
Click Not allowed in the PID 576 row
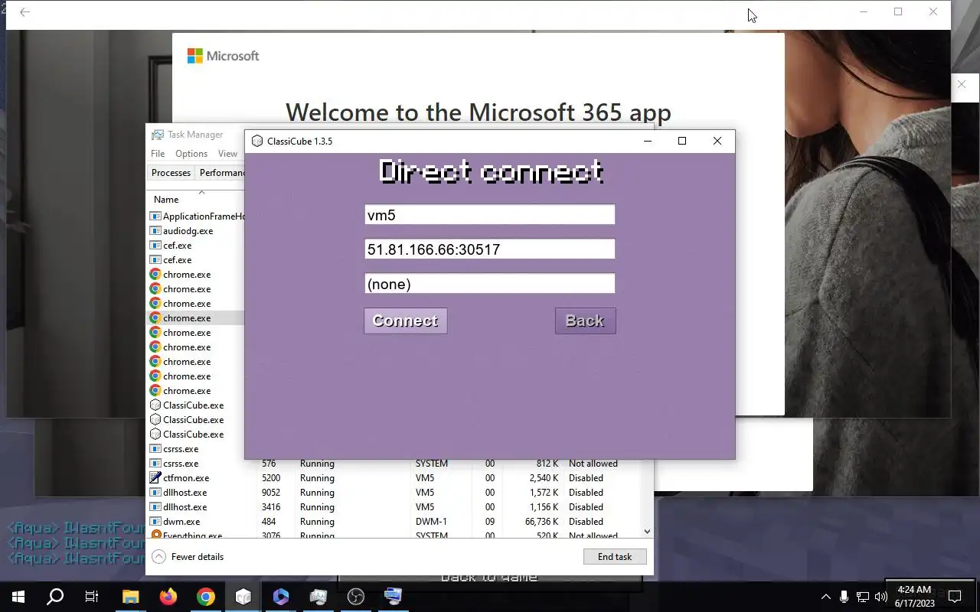593,464
